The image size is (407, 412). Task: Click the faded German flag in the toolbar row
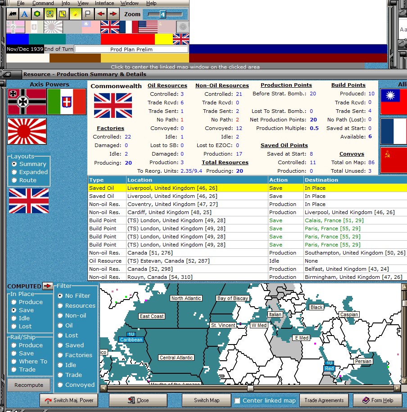coord(15,27)
